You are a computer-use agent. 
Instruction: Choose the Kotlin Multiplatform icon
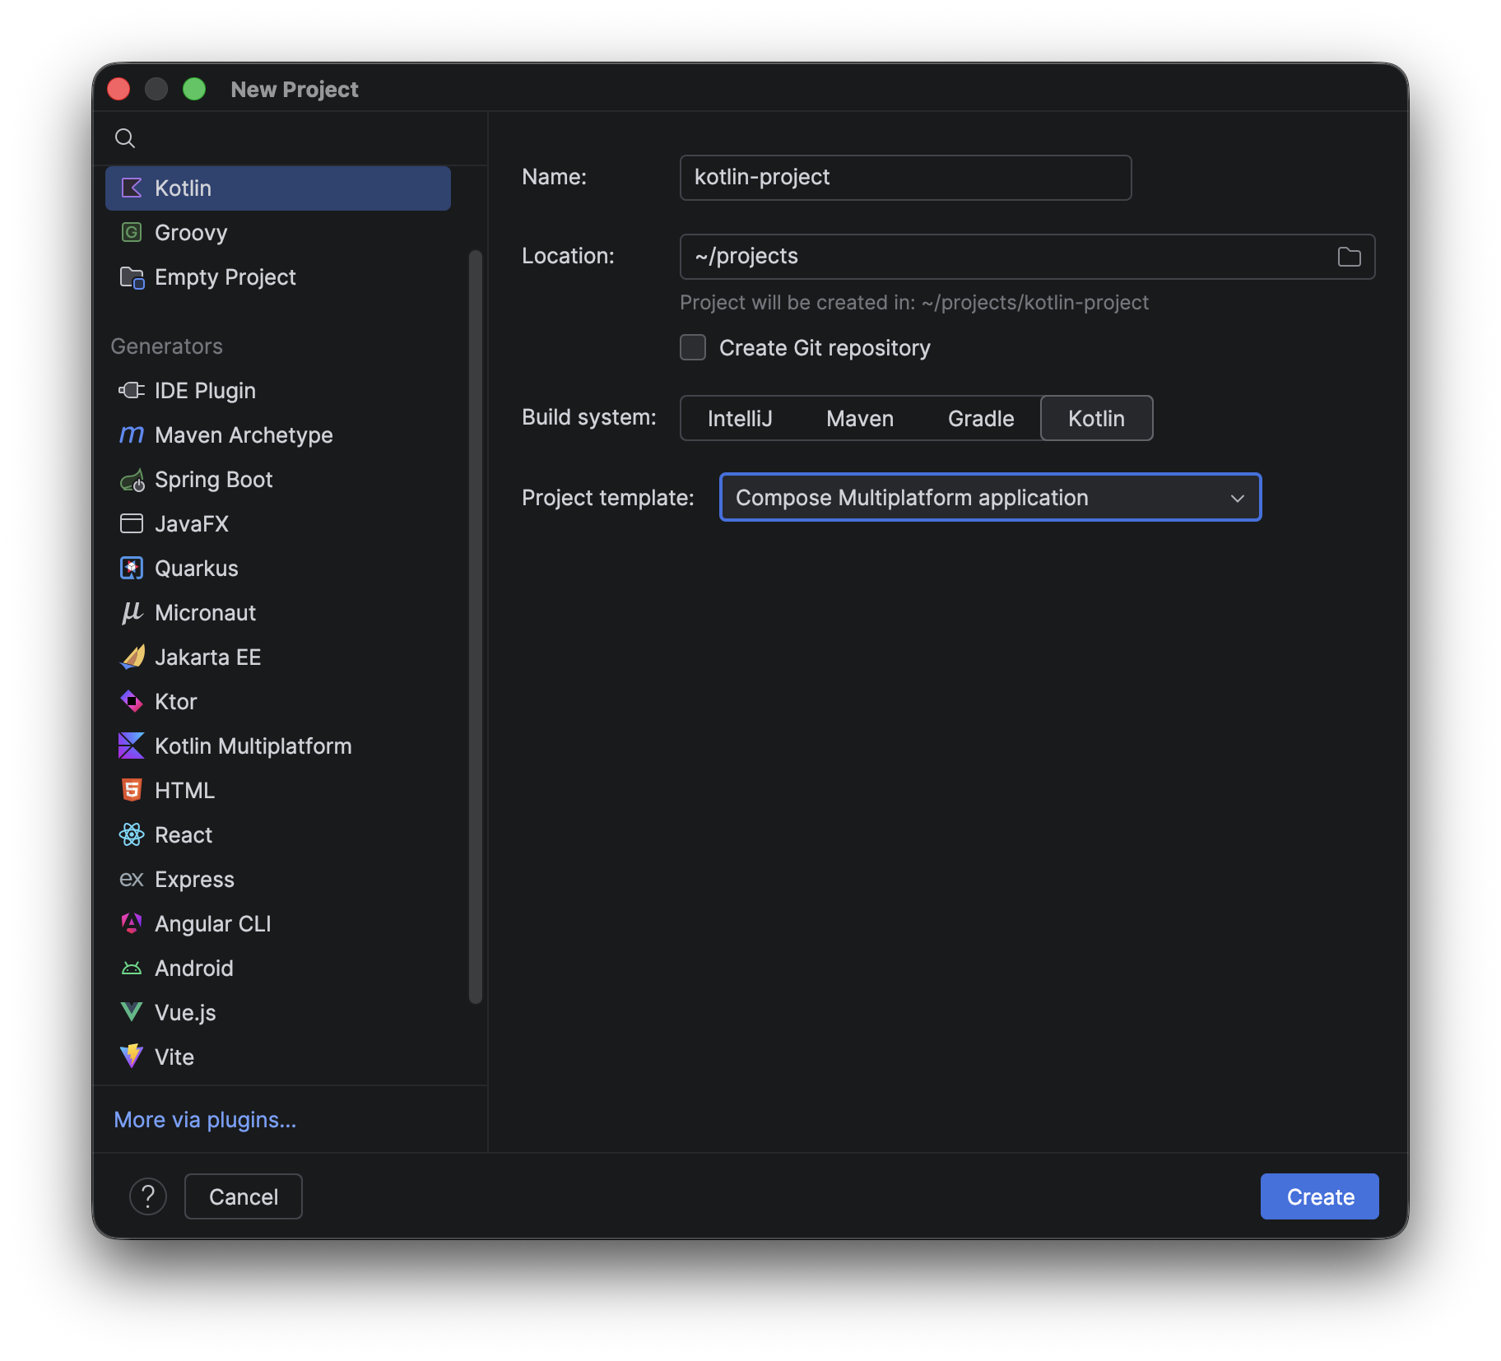tap(132, 746)
